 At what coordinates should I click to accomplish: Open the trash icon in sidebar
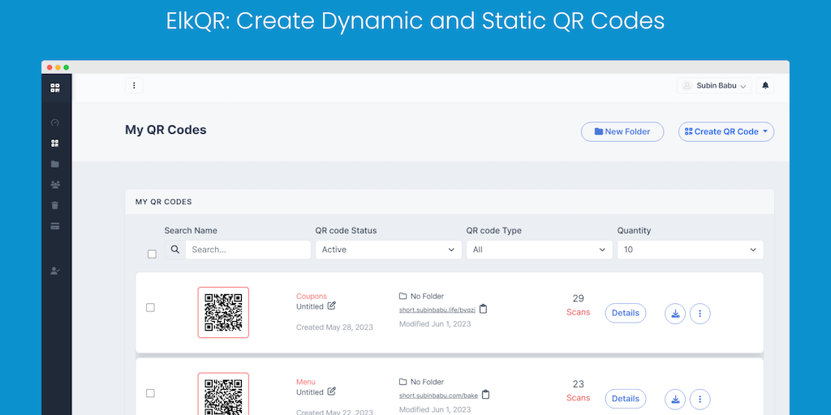pyautogui.click(x=55, y=206)
